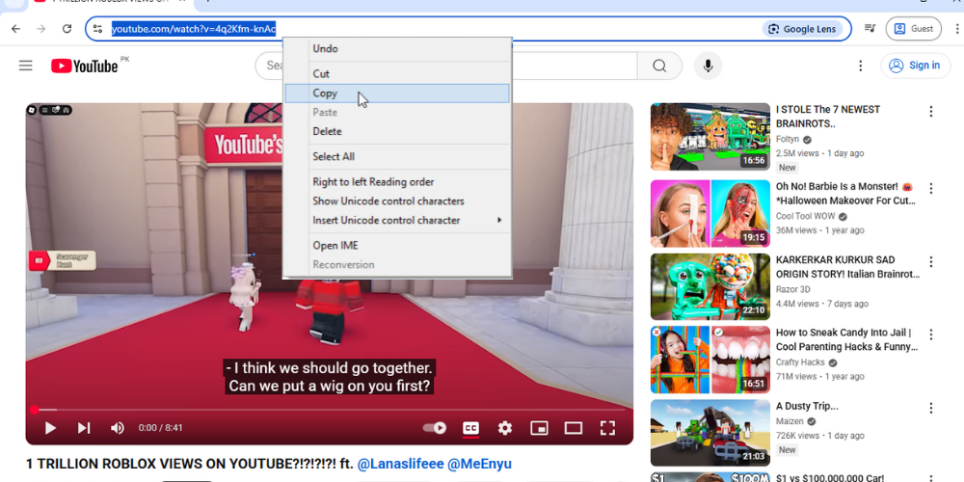Open @Lanaslifeee mention in video title
The height and width of the screenshot is (482, 964).
tap(400, 464)
